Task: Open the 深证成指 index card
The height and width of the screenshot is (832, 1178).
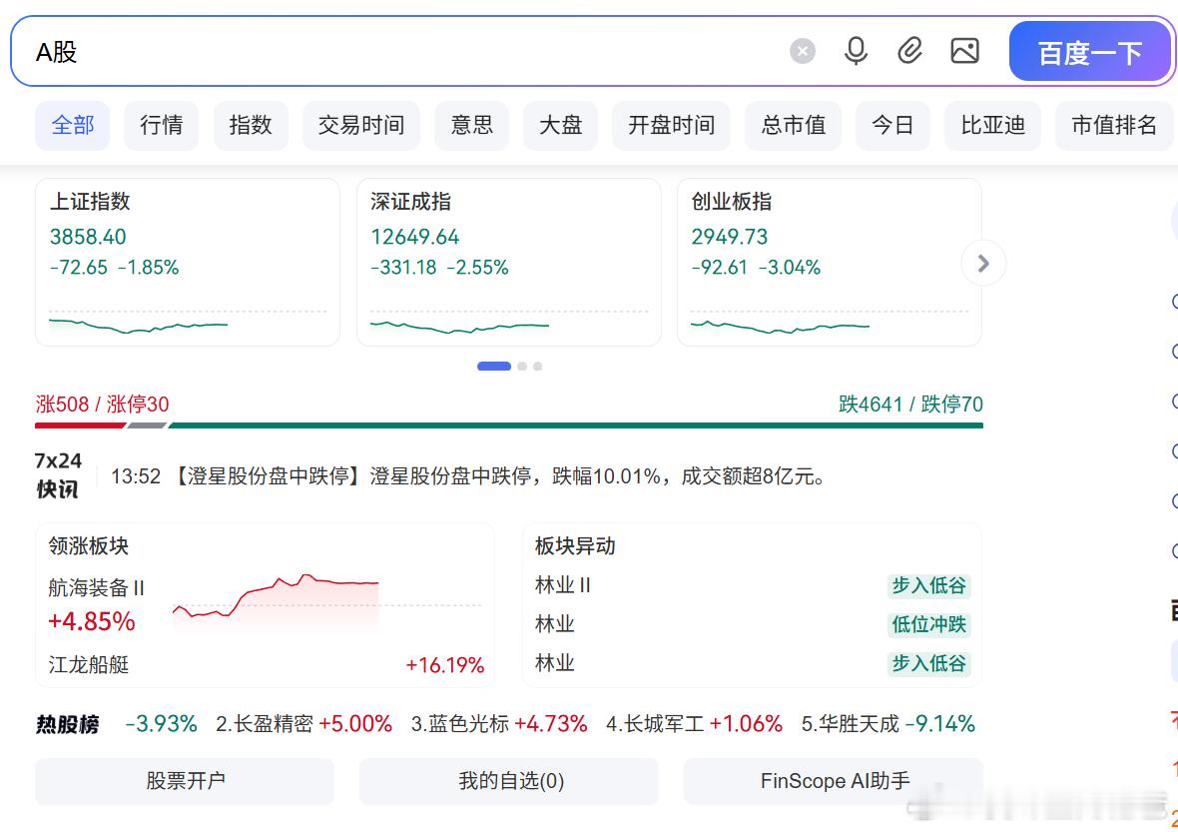Action: pyautogui.click(x=508, y=262)
